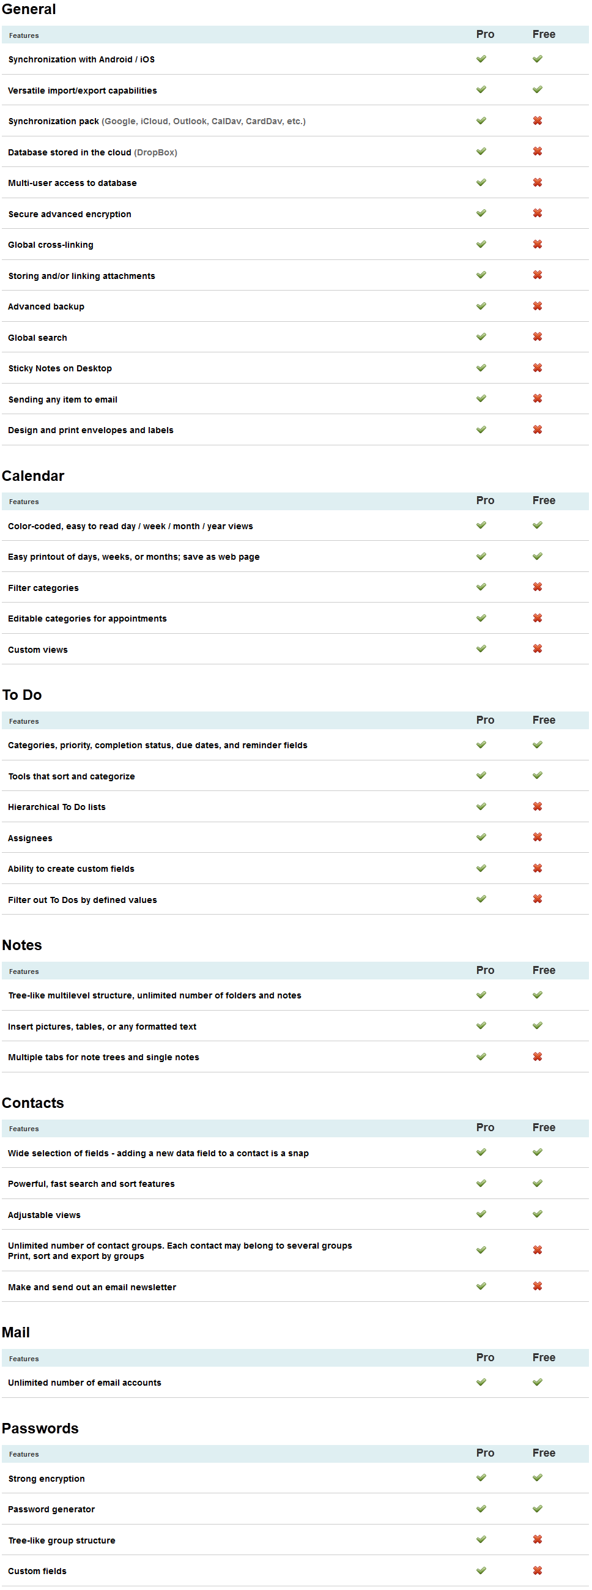This screenshot has width=592, height=1590.
Task: Select the Secure advanced encryption feature text
Action: point(70,214)
